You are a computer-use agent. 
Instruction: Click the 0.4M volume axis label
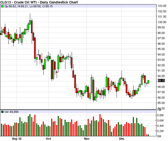[x=160, y=126]
